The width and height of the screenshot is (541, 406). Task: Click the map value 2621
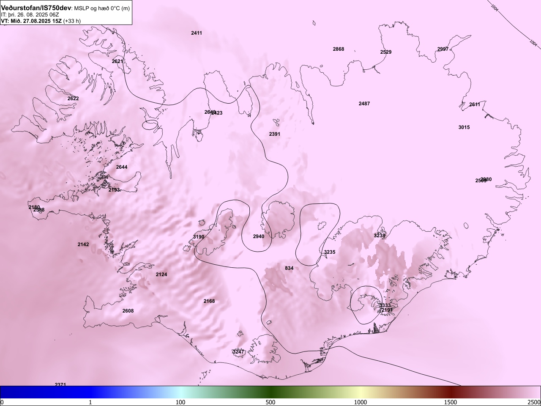[x=117, y=61]
